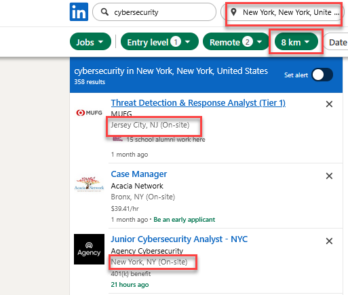This screenshot has height=295, width=348.
Task: Click the cybersecurity in New York heading
Action: (x=171, y=71)
